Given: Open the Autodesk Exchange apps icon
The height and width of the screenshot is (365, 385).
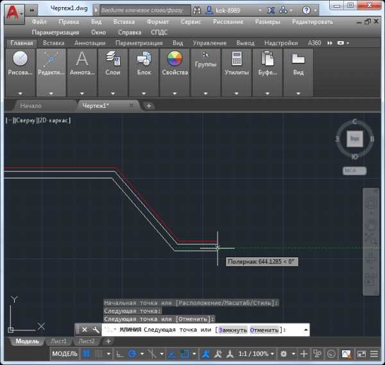Looking at the screenshot, I should pos(271,10).
